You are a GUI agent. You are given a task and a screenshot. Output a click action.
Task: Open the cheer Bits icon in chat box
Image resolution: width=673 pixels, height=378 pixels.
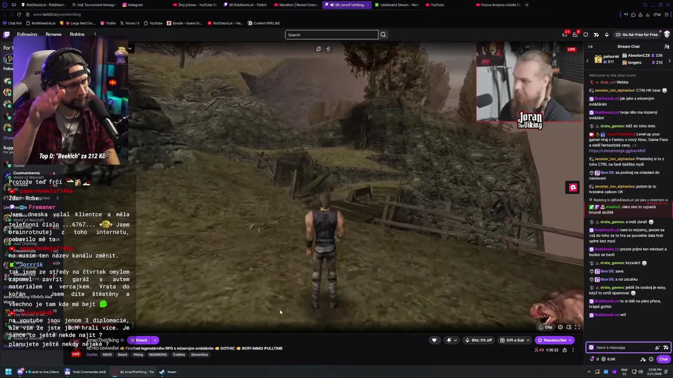pyautogui.click(x=657, y=348)
